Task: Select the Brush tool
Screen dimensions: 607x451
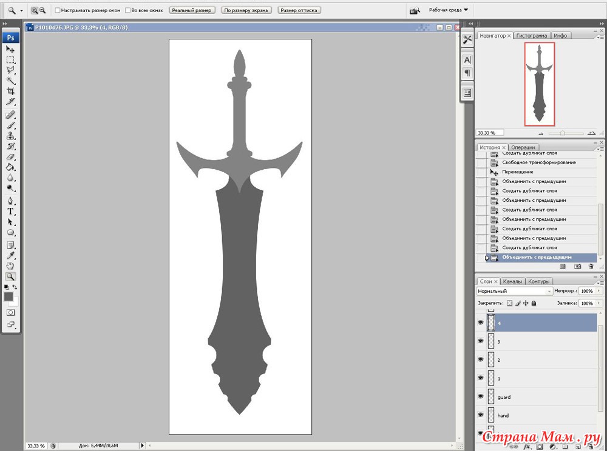Action: pos(10,125)
